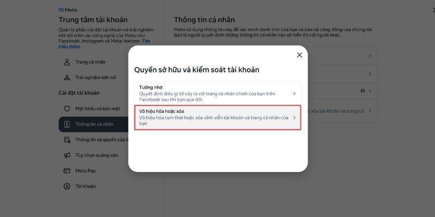Close the account ownership dialog
The height and width of the screenshot is (217, 435).
[300, 55]
